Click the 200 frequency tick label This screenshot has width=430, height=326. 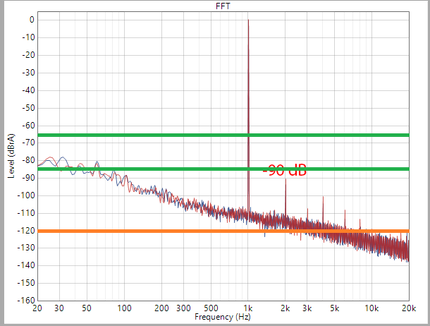coord(161,308)
